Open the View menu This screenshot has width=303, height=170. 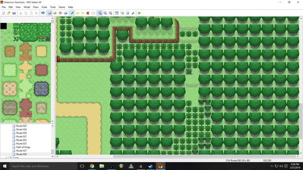[18, 7]
